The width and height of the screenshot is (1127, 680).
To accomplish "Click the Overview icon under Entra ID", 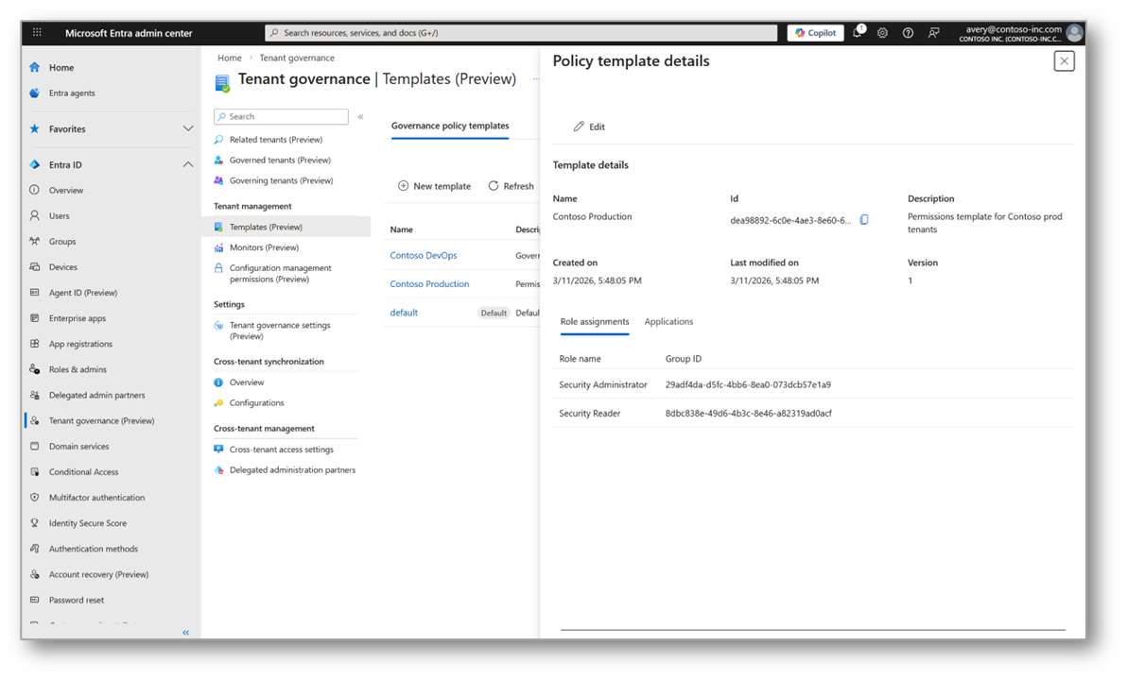I will point(34,190).
